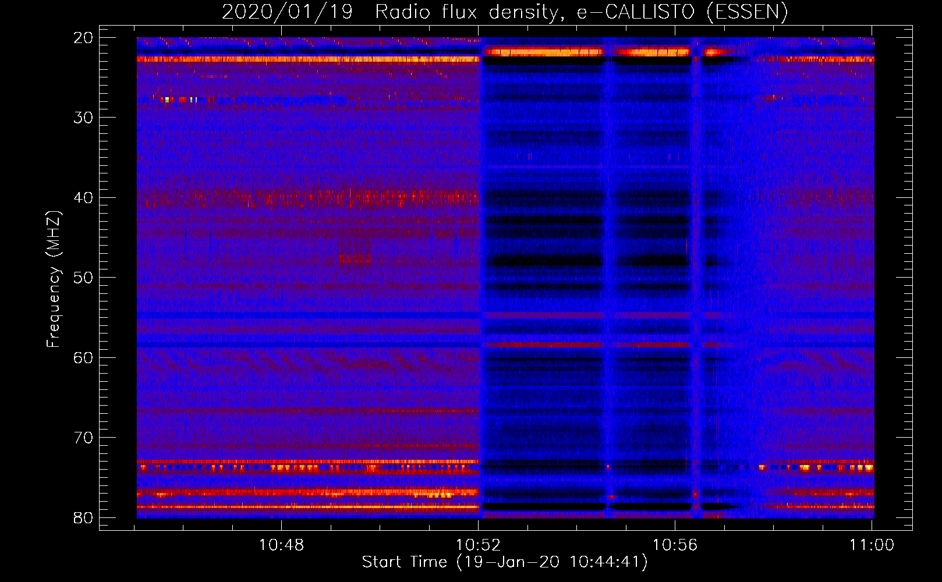The height and width of the screenshot is (582, 942).
Task: Click the '40' frequency tick label
Action: tap(83, 198)
